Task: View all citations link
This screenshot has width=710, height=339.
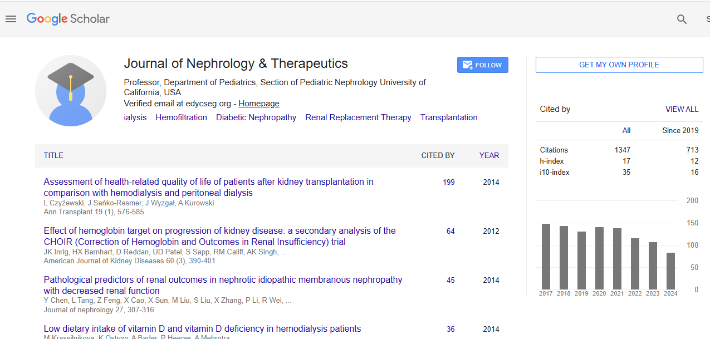Action: coord(682,109)
